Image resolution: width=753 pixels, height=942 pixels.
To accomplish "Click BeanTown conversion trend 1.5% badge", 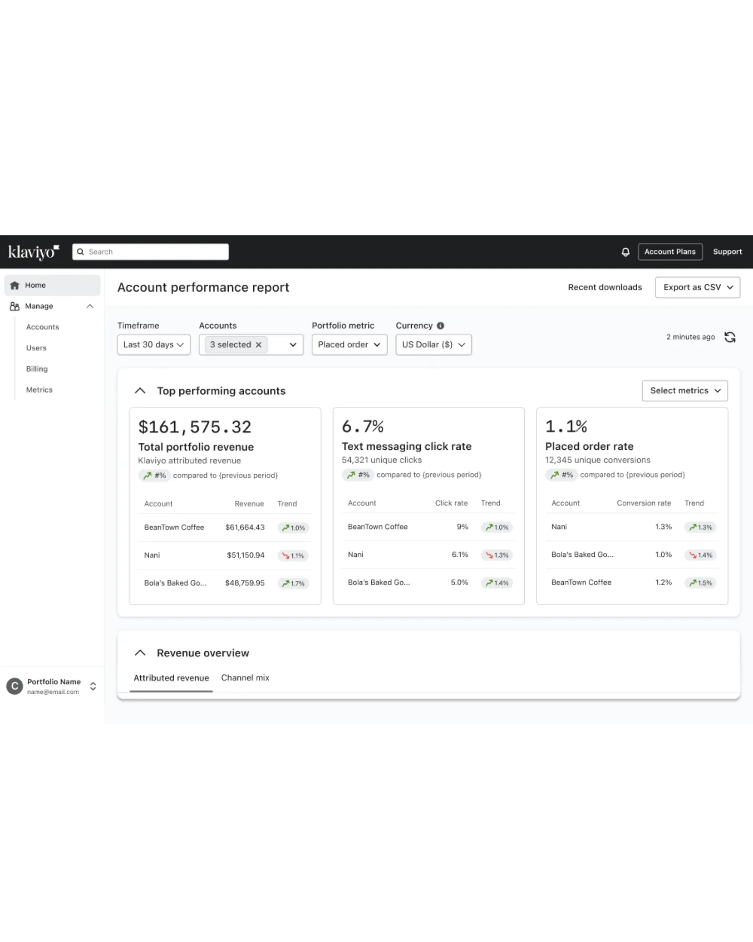I will (x=700, y=583).
